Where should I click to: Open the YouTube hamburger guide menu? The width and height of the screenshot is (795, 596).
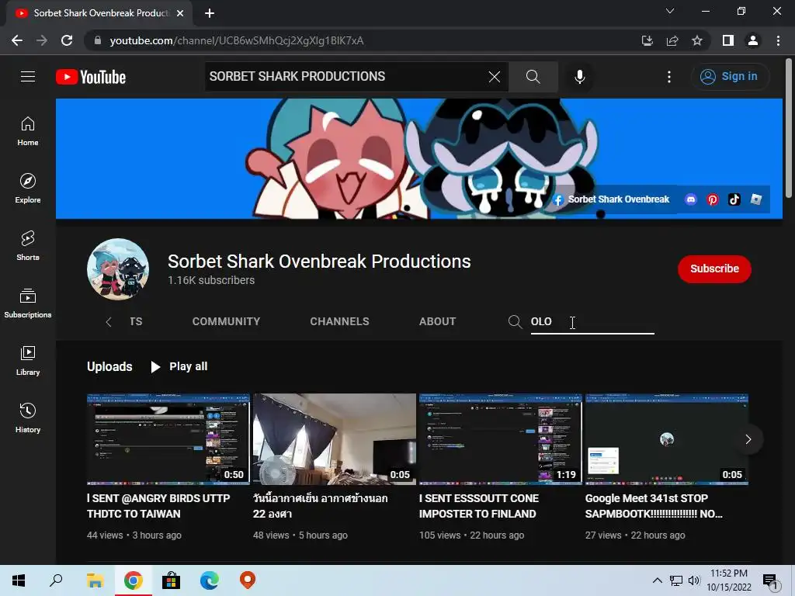coord(28,77)
